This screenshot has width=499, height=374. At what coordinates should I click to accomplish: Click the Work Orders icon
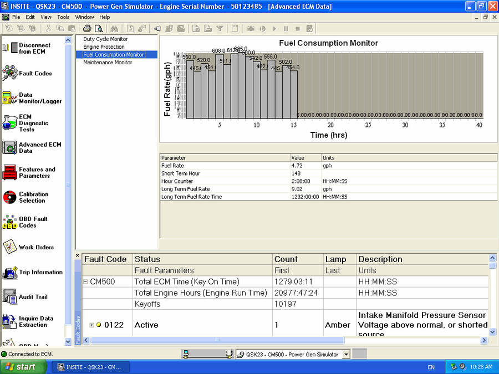(x=10, y=247)
